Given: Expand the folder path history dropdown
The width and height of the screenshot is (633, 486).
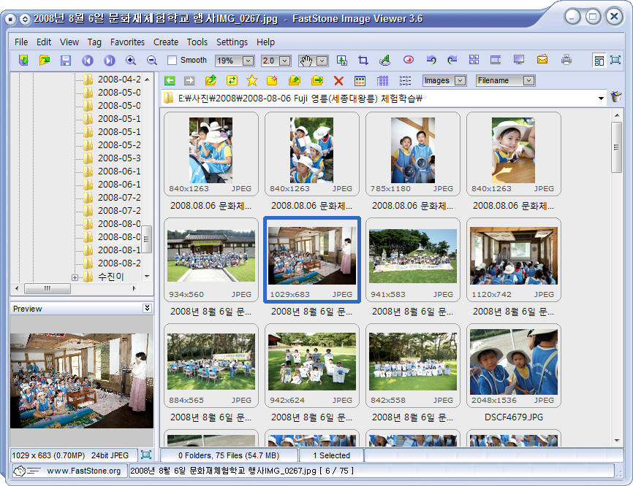Looking at the screenshot, I should click(601, 99).
